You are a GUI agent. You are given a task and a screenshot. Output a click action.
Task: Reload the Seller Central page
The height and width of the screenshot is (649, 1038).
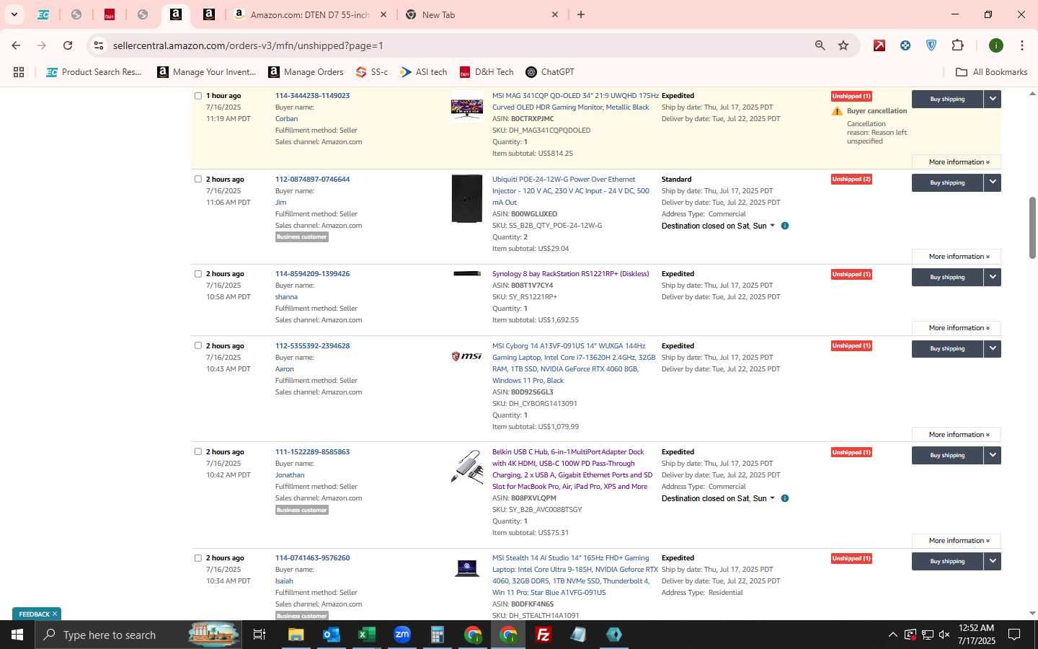point(68,45)
